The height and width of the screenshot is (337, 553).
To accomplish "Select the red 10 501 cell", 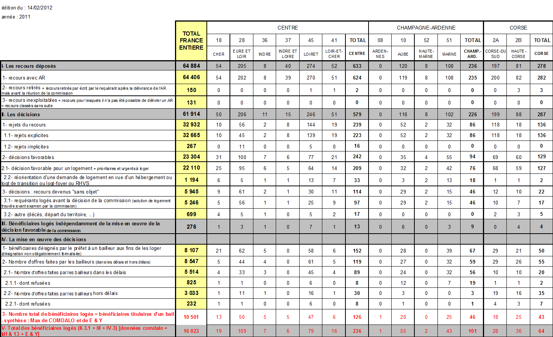I will click(191, 317).
